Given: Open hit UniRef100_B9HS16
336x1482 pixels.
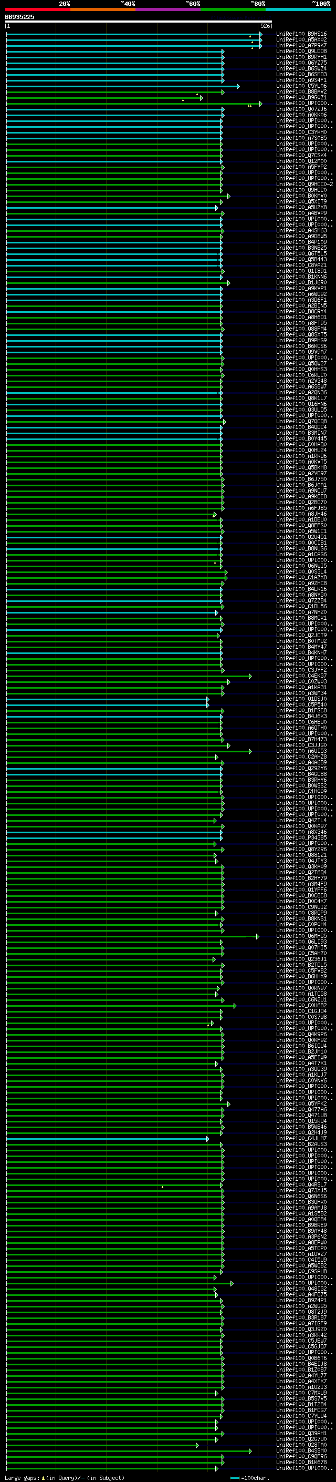Looking at the screenshot, I should click(x=301, y=34).
